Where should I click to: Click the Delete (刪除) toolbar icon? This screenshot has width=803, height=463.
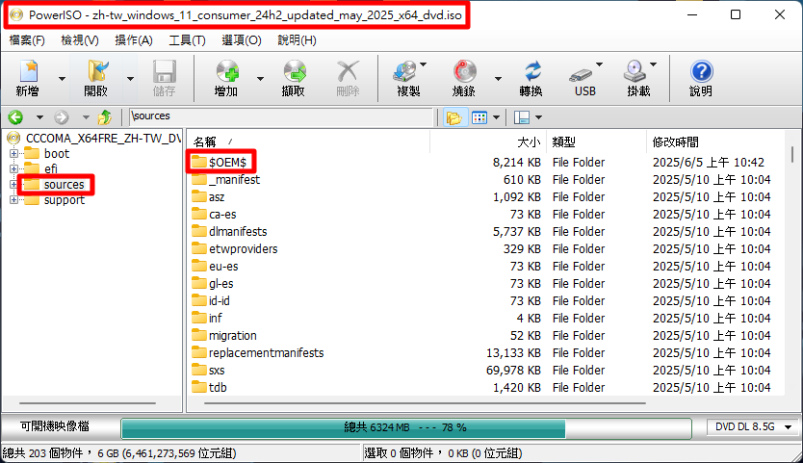click(348, 71)
